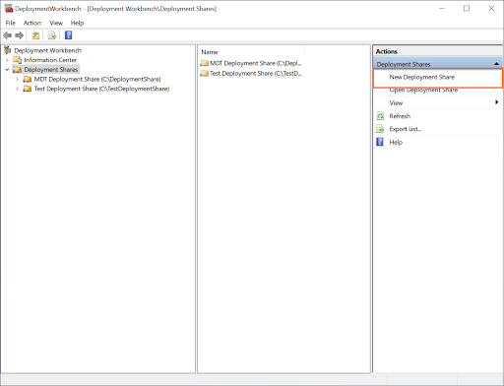
Task: Select Test Deployment Share row in list
Action: (x=251, y=73)
